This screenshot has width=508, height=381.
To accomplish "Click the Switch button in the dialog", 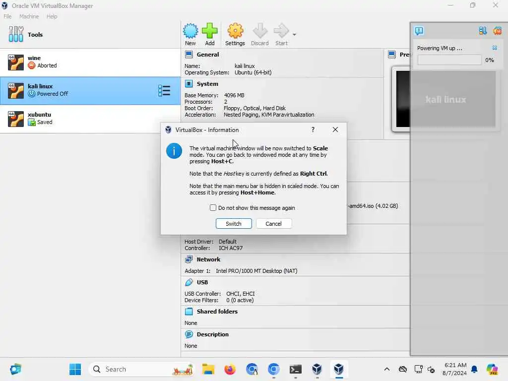I will click(x=234, y=224).
